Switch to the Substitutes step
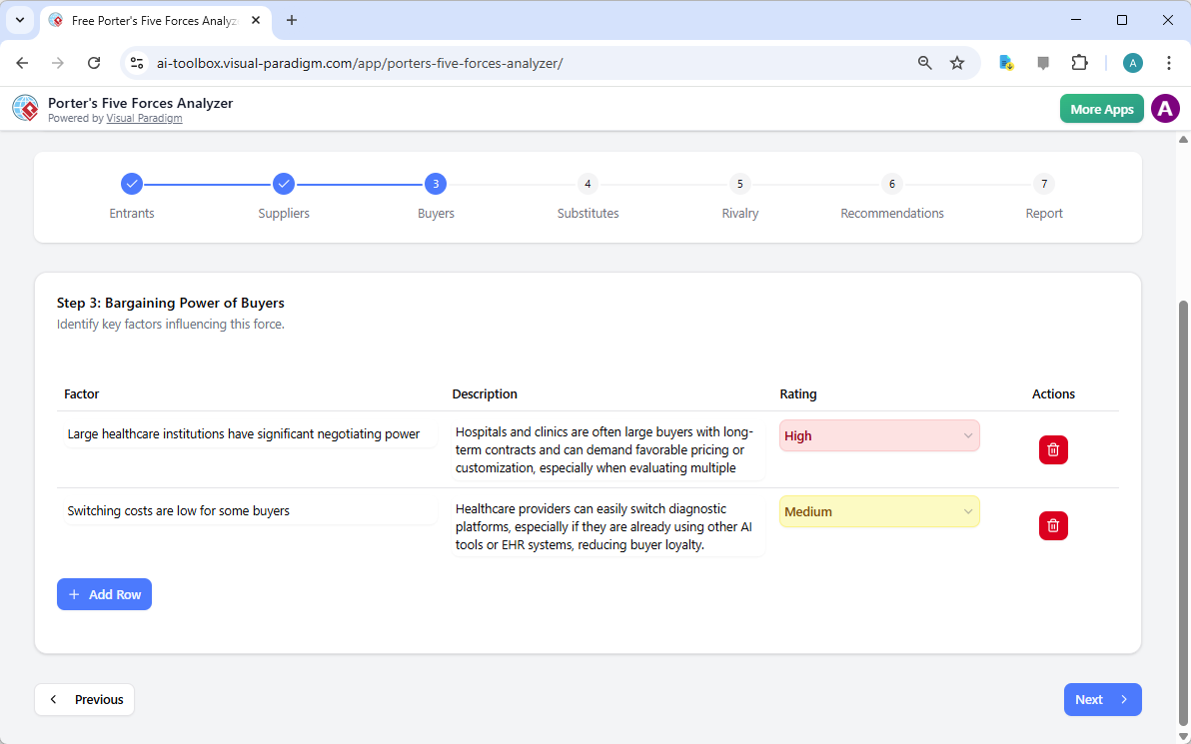 tap(588, 184)
